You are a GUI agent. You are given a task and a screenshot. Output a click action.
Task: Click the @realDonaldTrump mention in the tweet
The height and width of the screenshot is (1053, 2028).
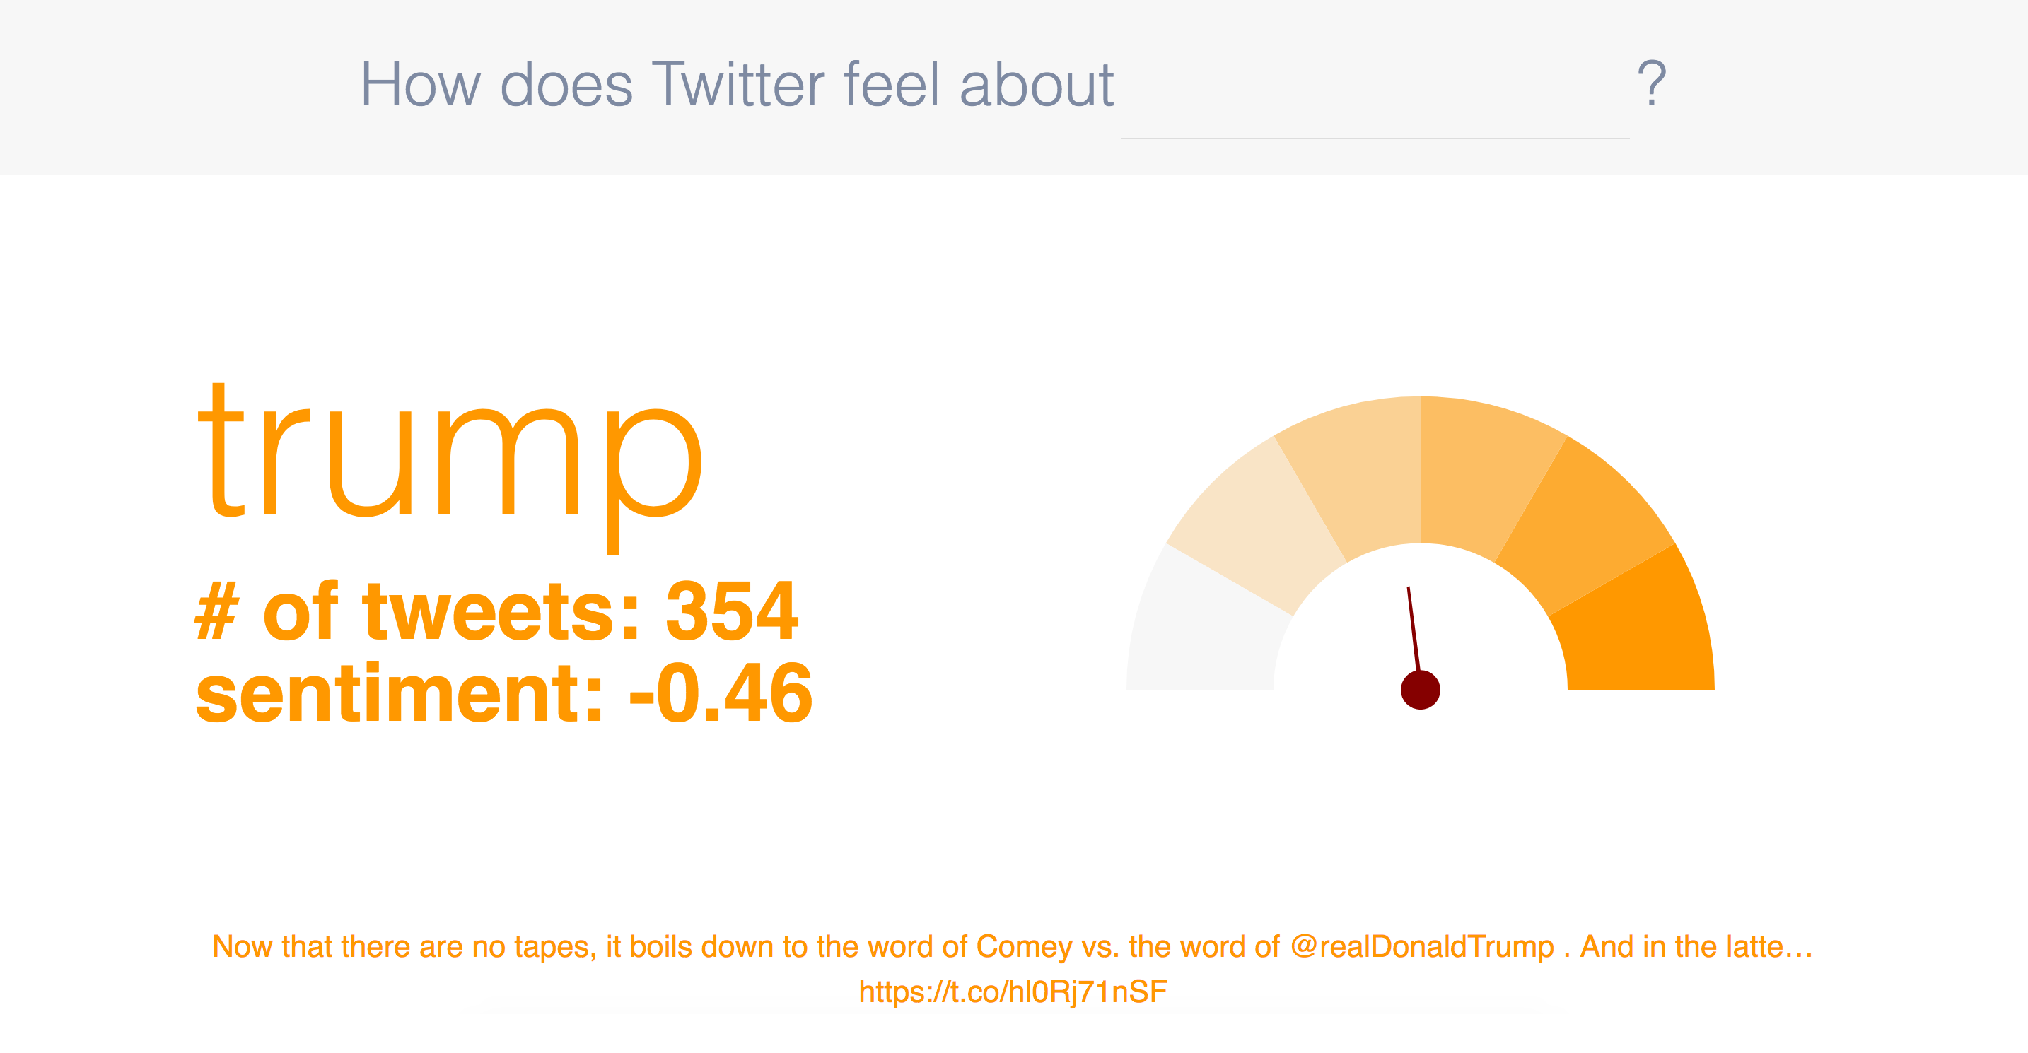(1422, 947)
